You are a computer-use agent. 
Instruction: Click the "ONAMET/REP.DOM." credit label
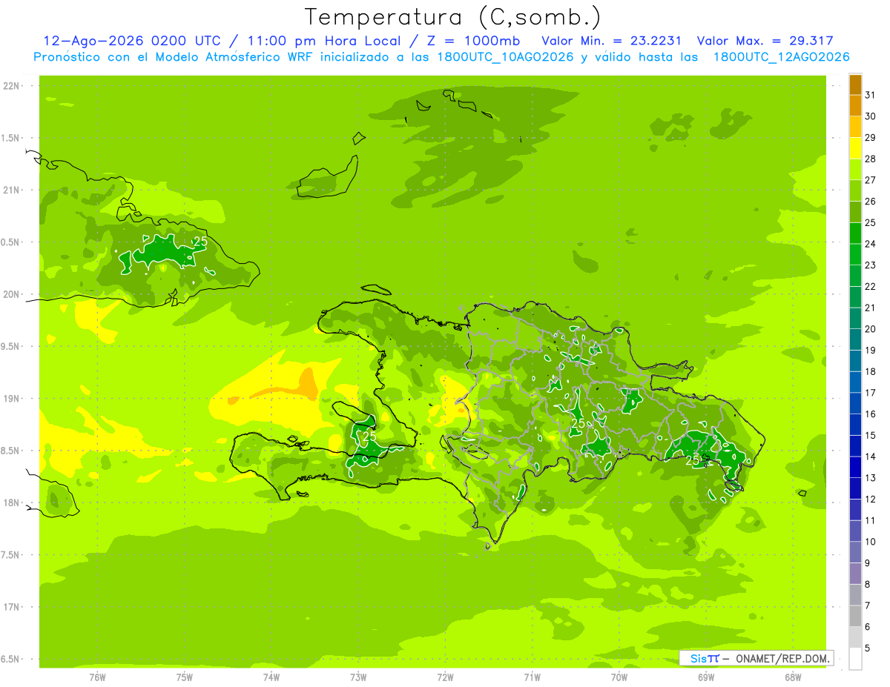tap(782, 658)
